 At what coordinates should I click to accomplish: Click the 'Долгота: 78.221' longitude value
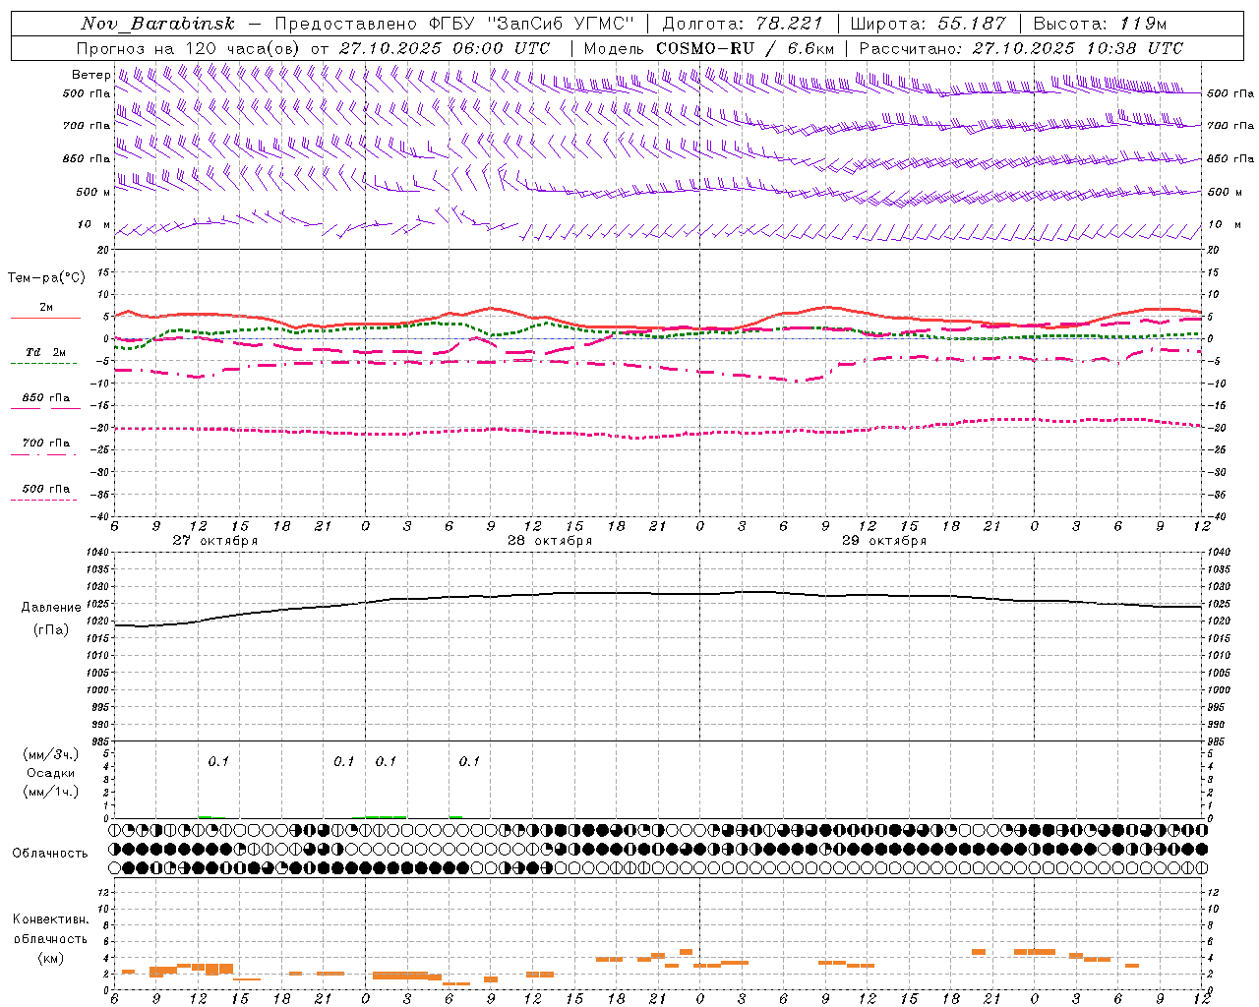tap(743, 25)
